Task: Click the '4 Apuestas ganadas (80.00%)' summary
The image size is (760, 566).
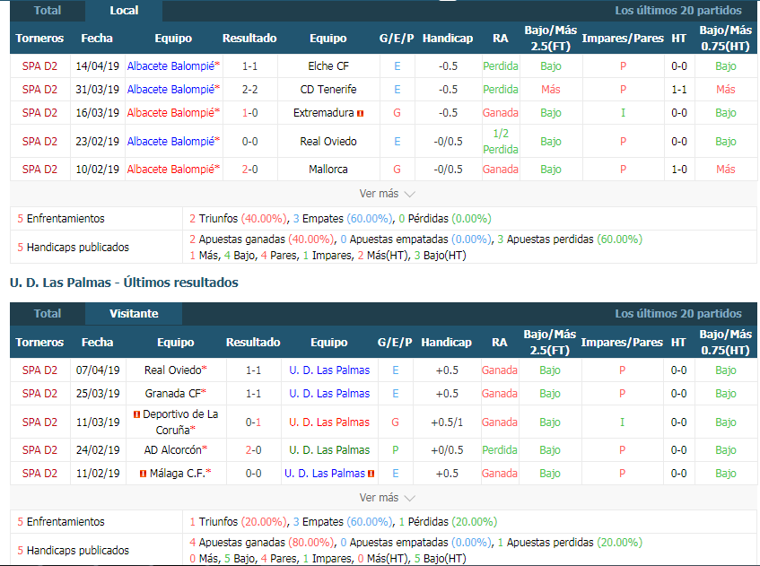Action: 262,543
